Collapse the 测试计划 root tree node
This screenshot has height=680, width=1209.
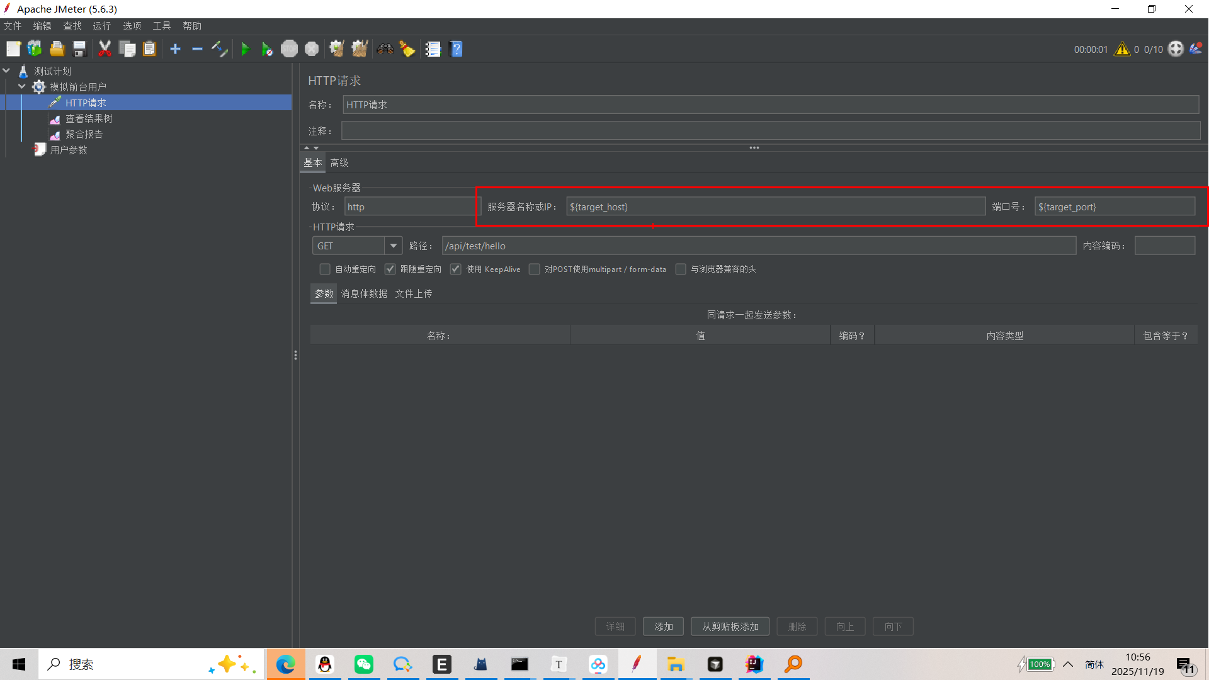coord(7,71)
